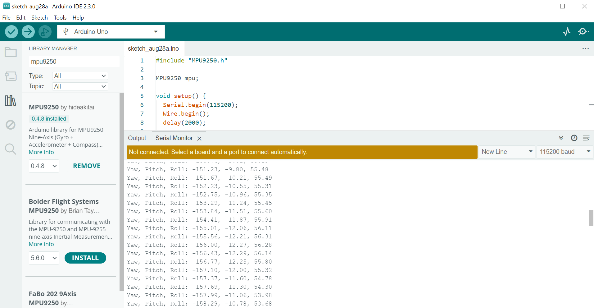This screenshot has width=594, height=308.
Task: Click the Library Manager list scrollbar
Action: (122, 192)
